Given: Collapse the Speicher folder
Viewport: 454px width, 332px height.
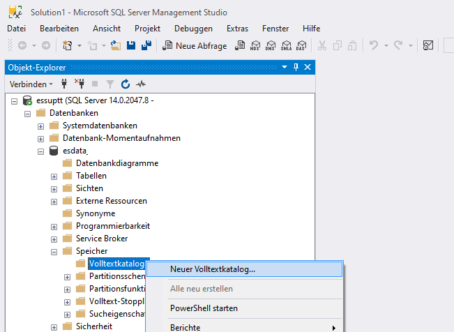Looking at the screenshot, I should (x=54, y=252).
